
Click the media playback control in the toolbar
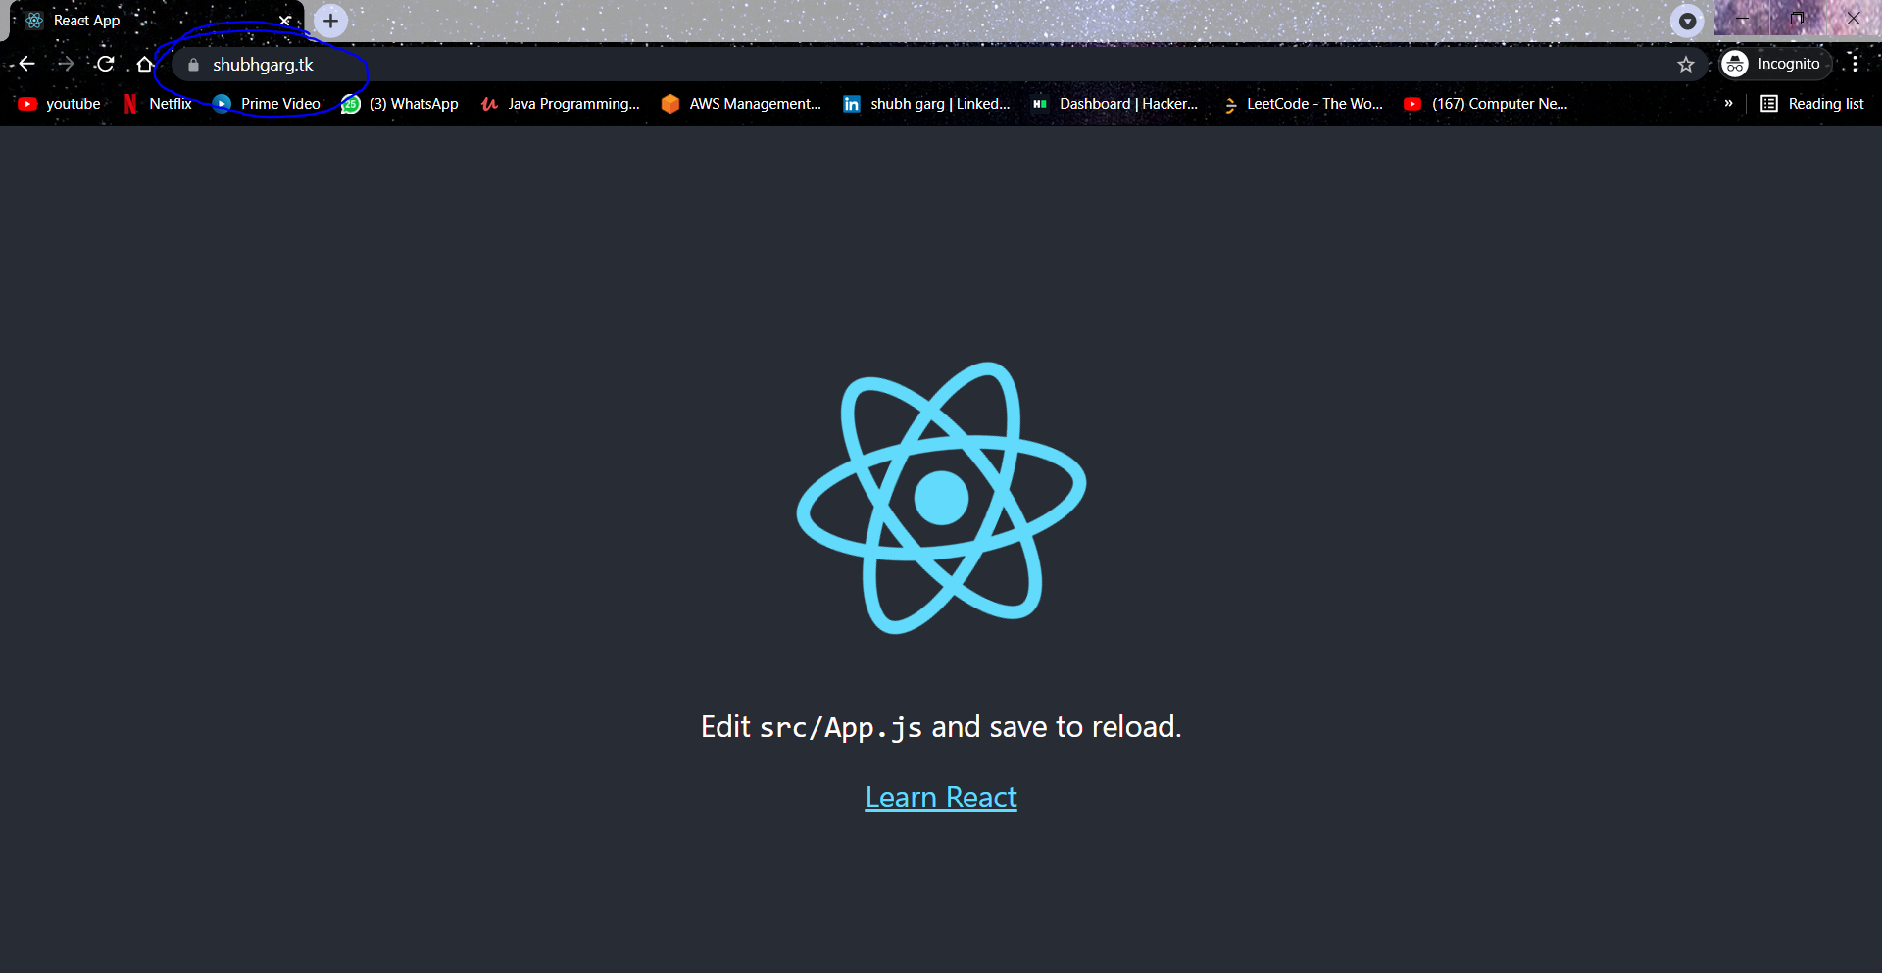1689,21
